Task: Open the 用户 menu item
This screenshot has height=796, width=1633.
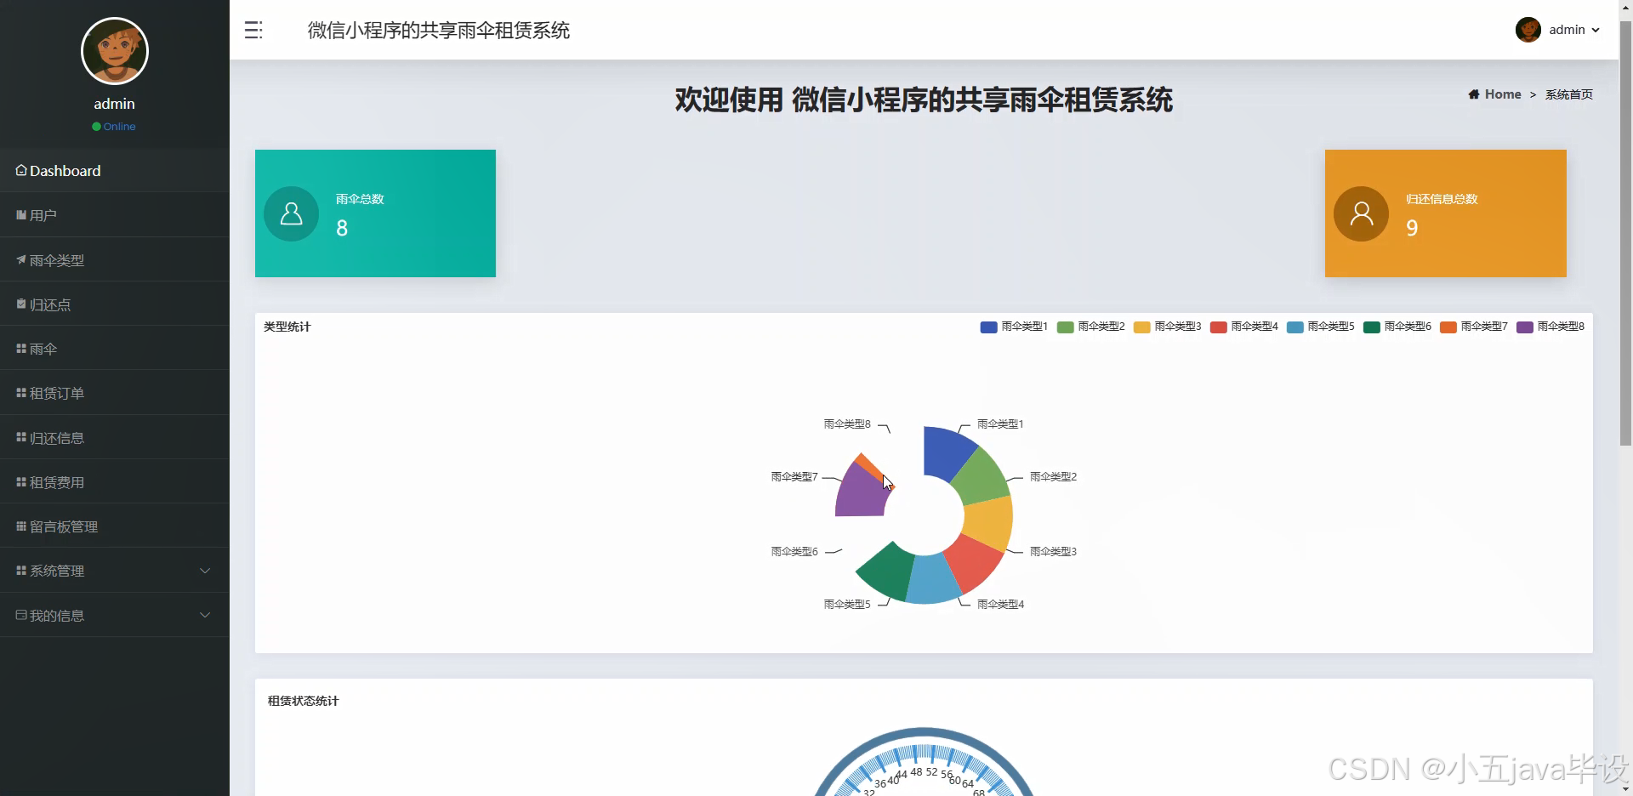Action: tap(115, 215)
